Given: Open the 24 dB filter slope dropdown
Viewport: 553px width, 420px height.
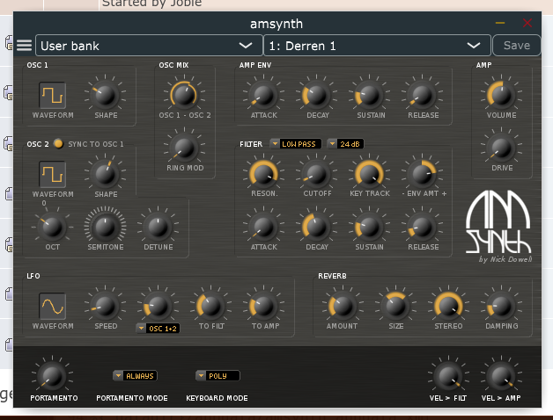Looking at the screenshot, I should (348, 143).
